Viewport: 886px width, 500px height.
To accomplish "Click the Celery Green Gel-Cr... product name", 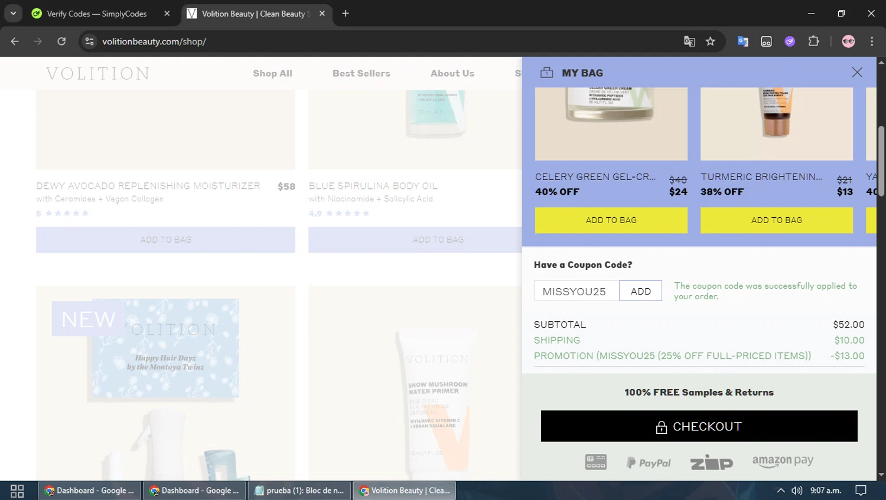I will pos(595,177).
